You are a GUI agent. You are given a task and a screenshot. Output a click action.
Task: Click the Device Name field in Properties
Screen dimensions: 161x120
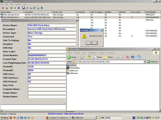click(52, 25)
